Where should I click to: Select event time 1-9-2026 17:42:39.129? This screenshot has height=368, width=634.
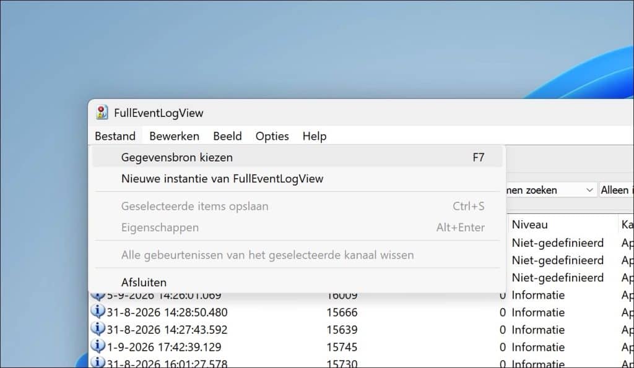[164, 347]
